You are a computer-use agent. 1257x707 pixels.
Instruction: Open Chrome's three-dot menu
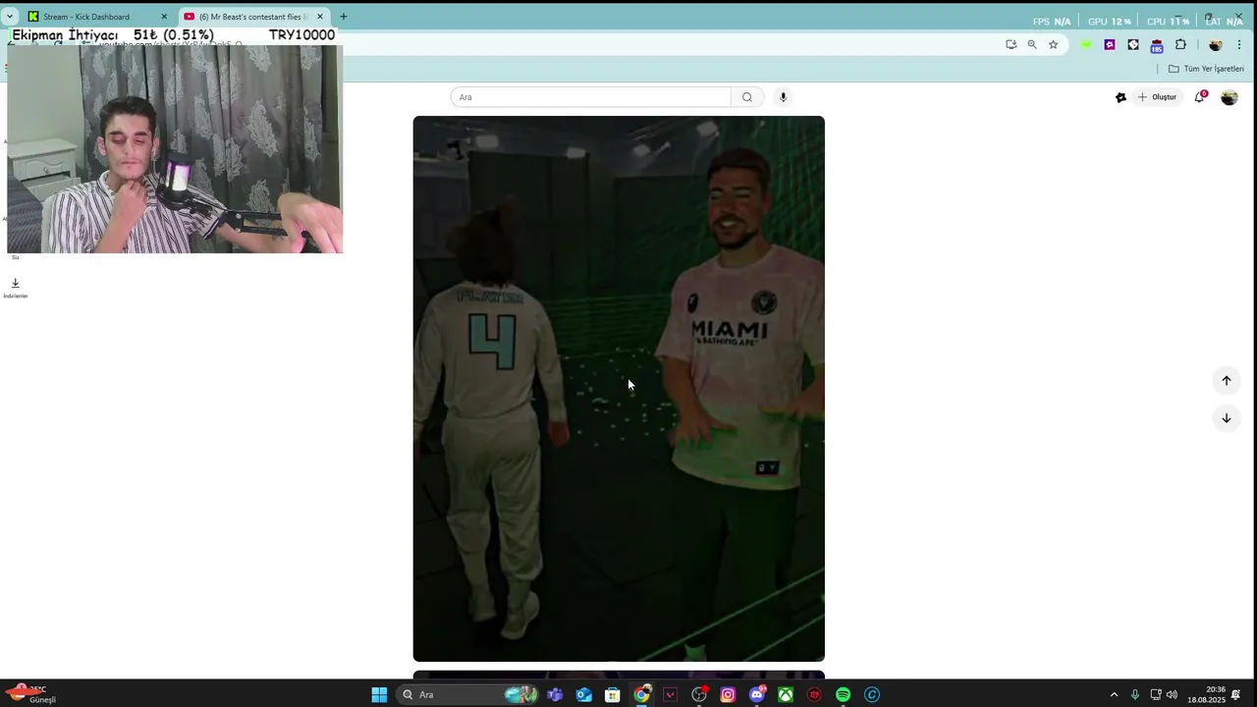click(1240, 44)
